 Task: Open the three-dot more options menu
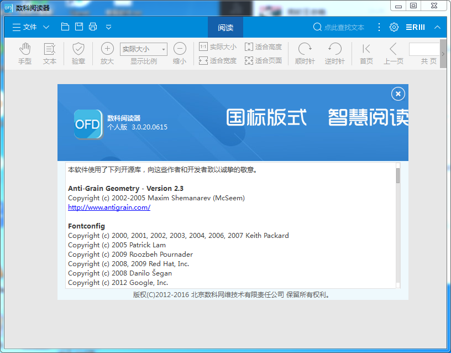pyautogui.click(x=379, y=26)
